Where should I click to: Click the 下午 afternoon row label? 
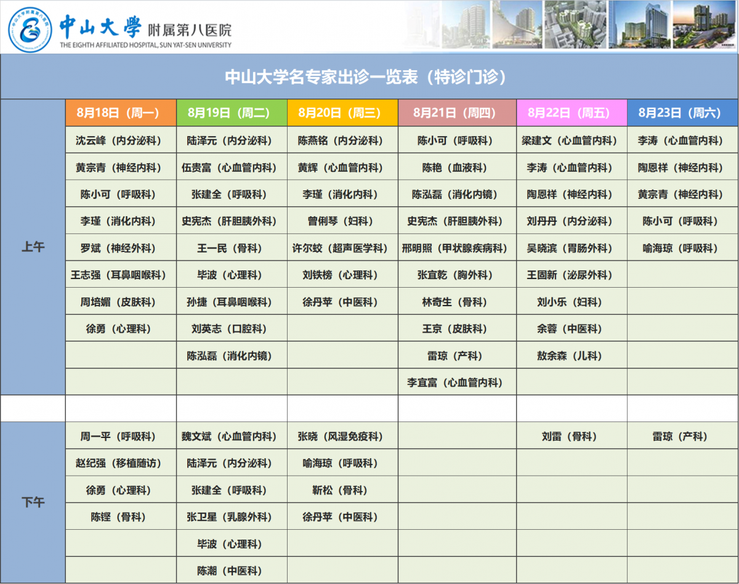33,502
